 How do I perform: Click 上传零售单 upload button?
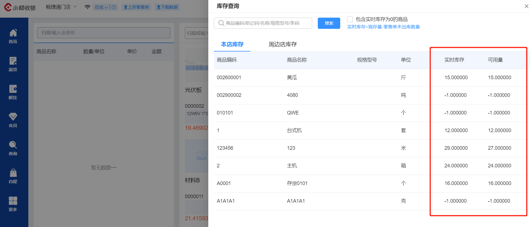(136, 7)
